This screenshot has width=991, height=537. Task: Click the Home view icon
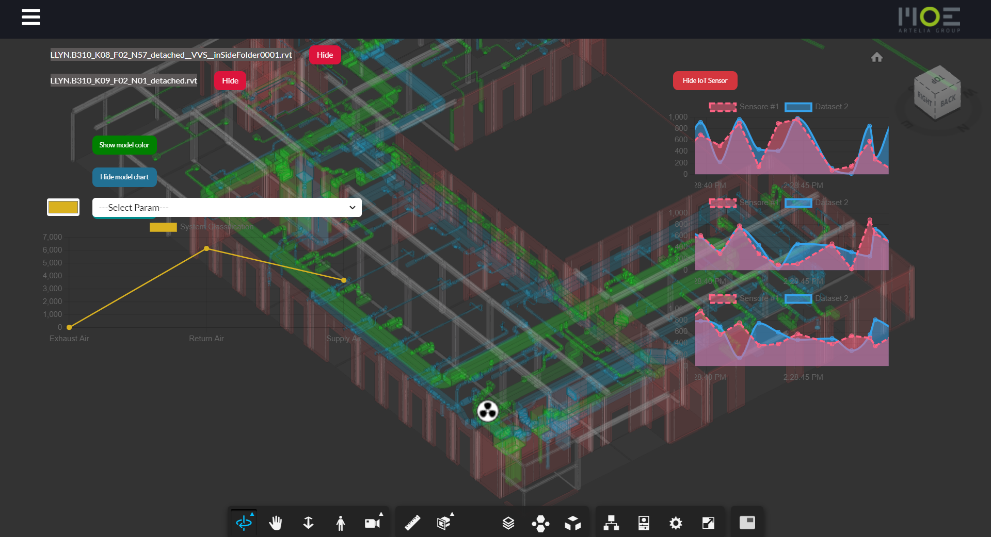pyautogui.click(x=877, y=57)
